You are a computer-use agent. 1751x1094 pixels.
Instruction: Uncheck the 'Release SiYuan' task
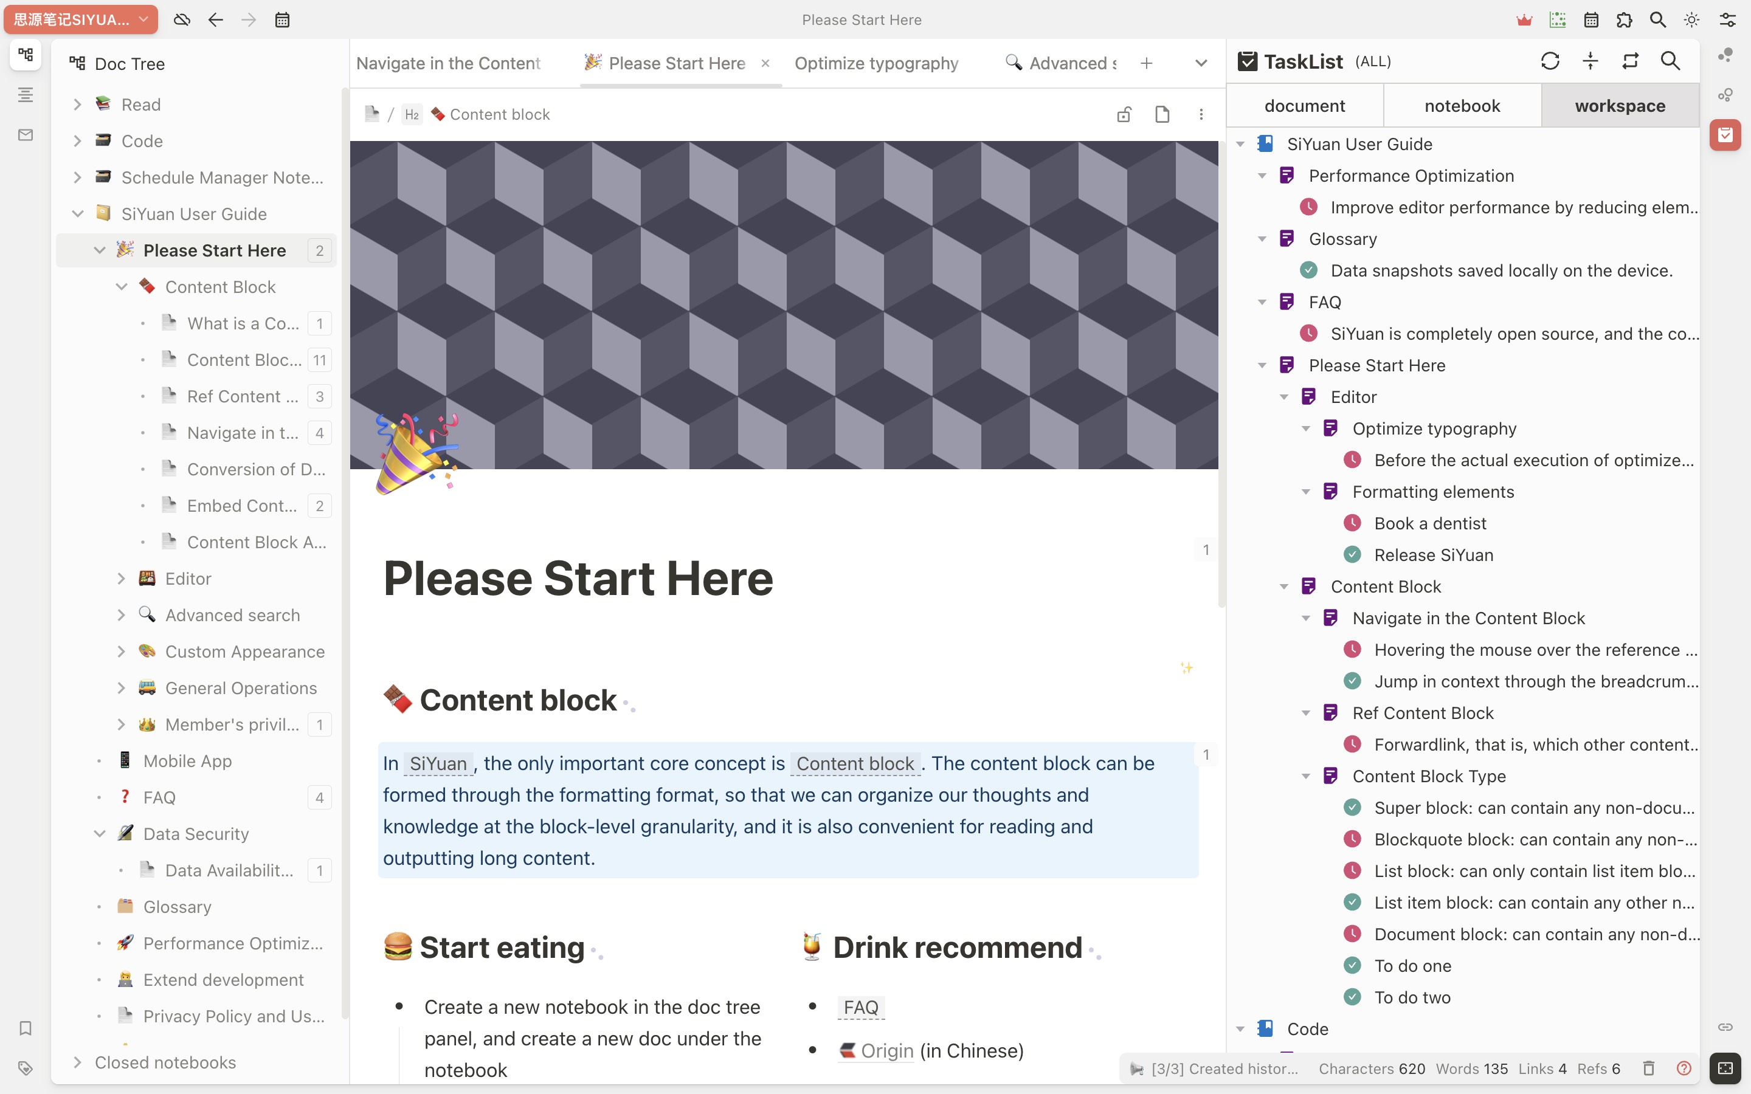point(1352,555)
